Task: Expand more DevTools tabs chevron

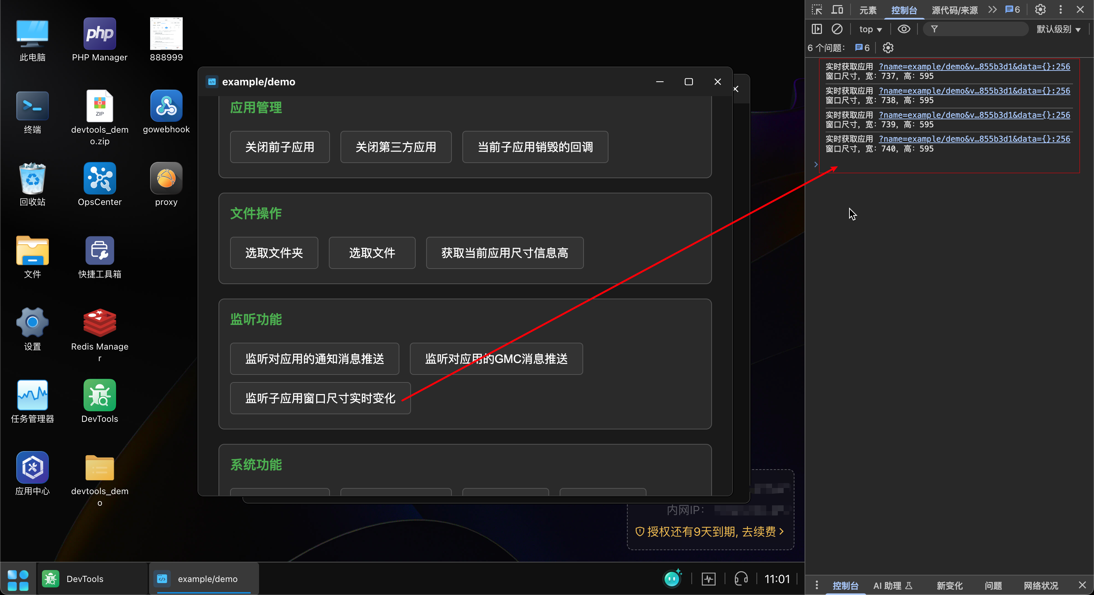Action: coord(992,10)
